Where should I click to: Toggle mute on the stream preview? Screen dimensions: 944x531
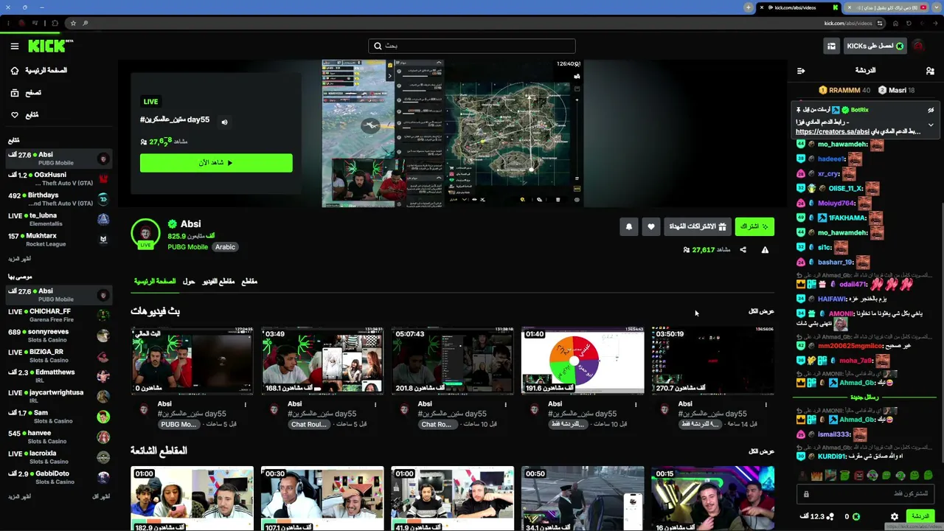pyautogui.click(x=225, y=122)
